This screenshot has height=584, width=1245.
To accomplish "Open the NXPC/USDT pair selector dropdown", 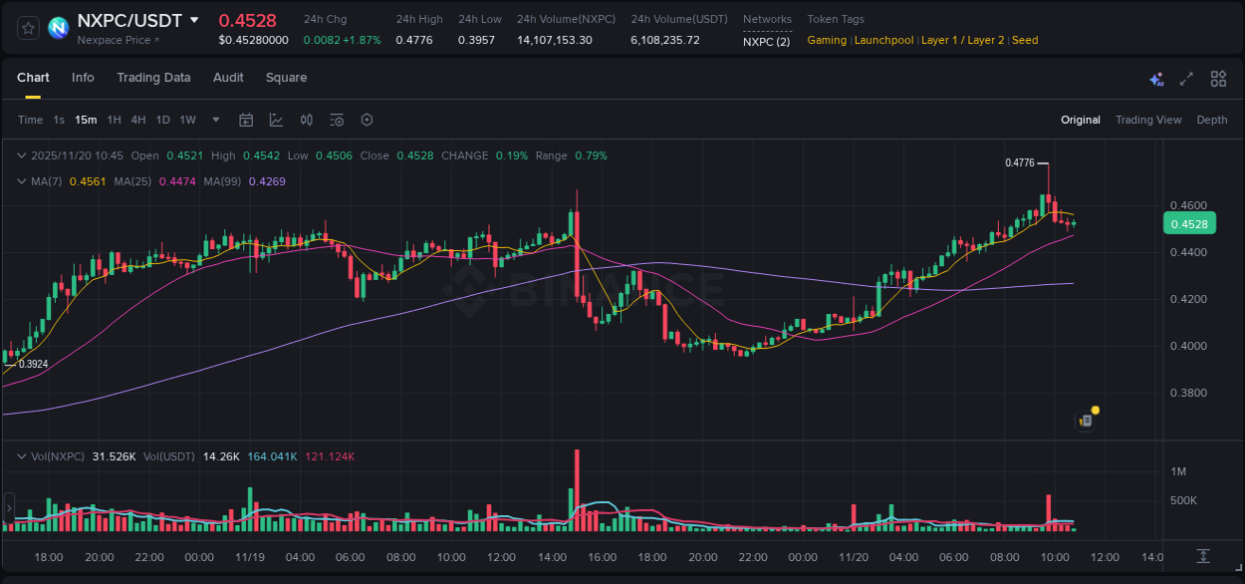I will click(x=195, y=19).
